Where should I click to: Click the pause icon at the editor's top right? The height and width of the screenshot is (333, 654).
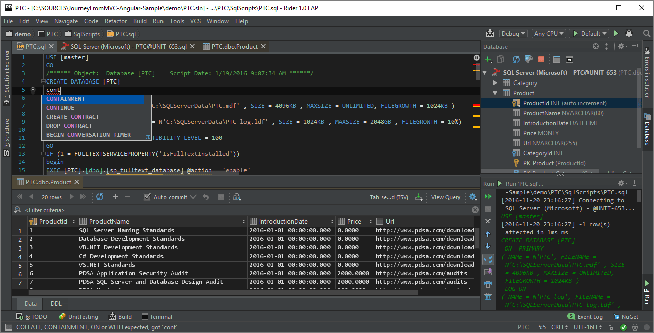point(476,58)
